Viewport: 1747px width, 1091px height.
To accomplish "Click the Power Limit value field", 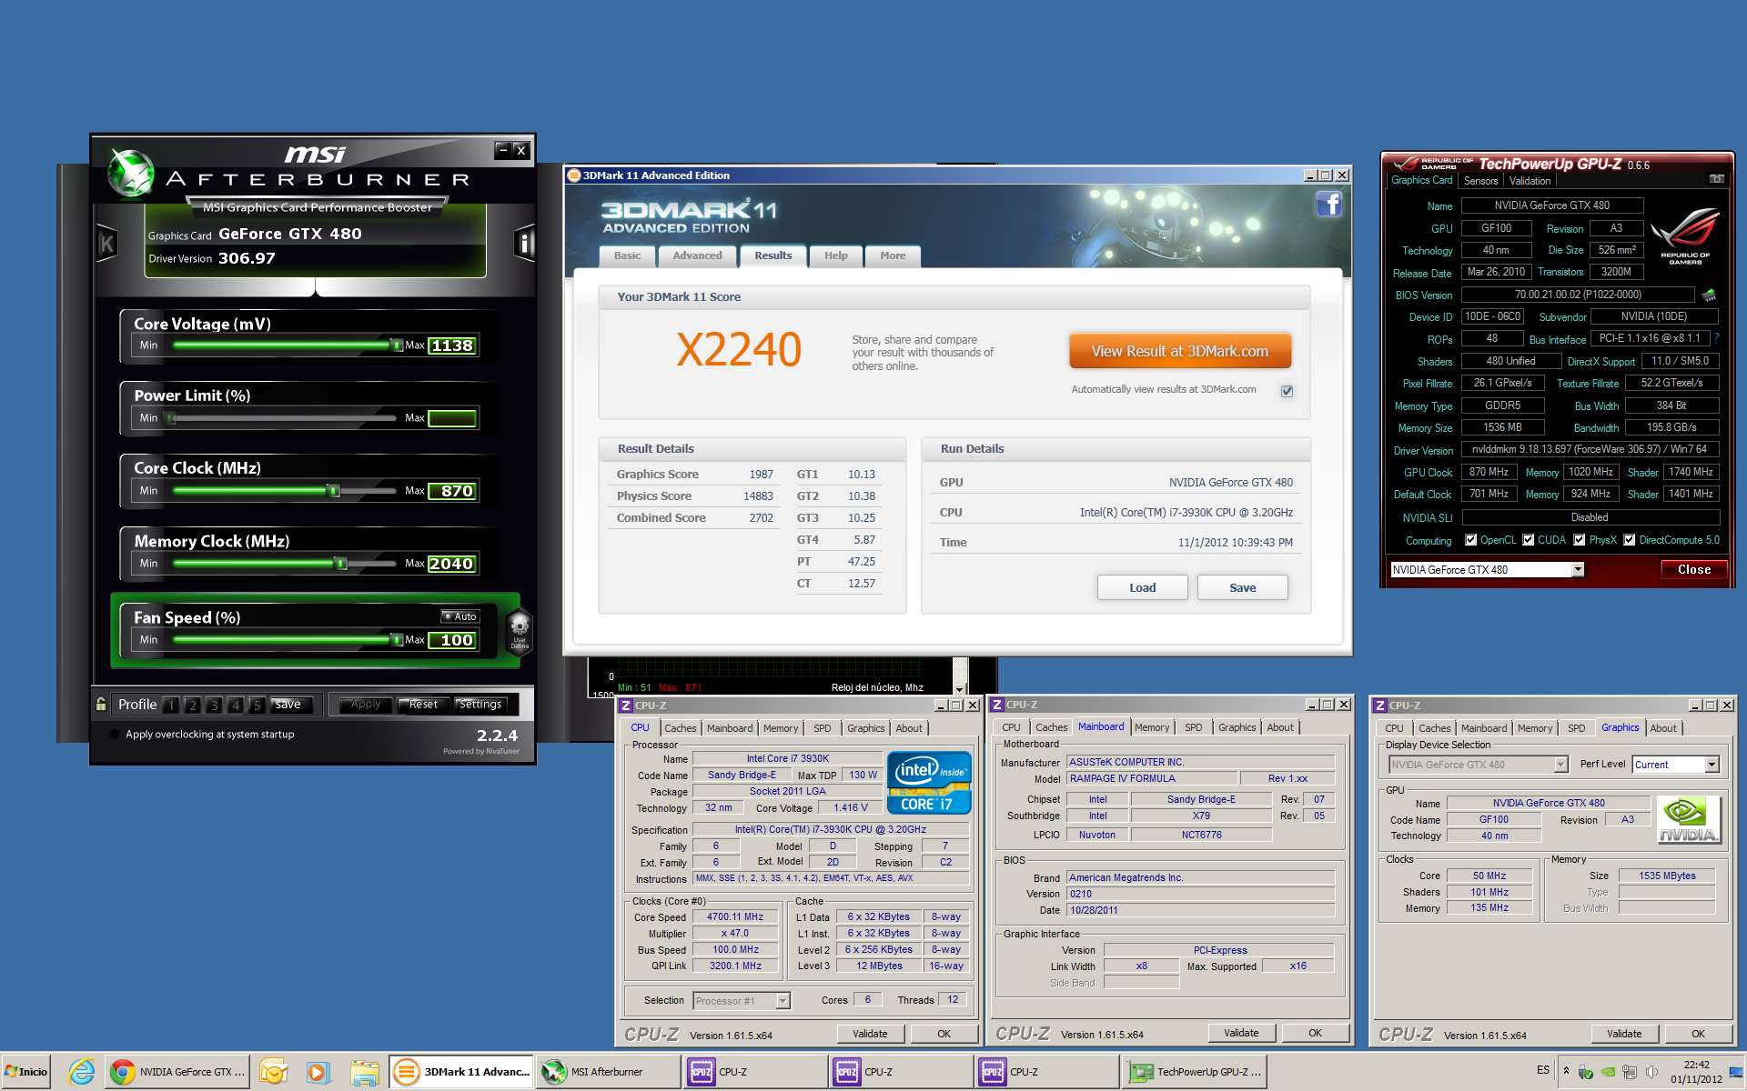I will pyautogui.click(x=452, y=418).
